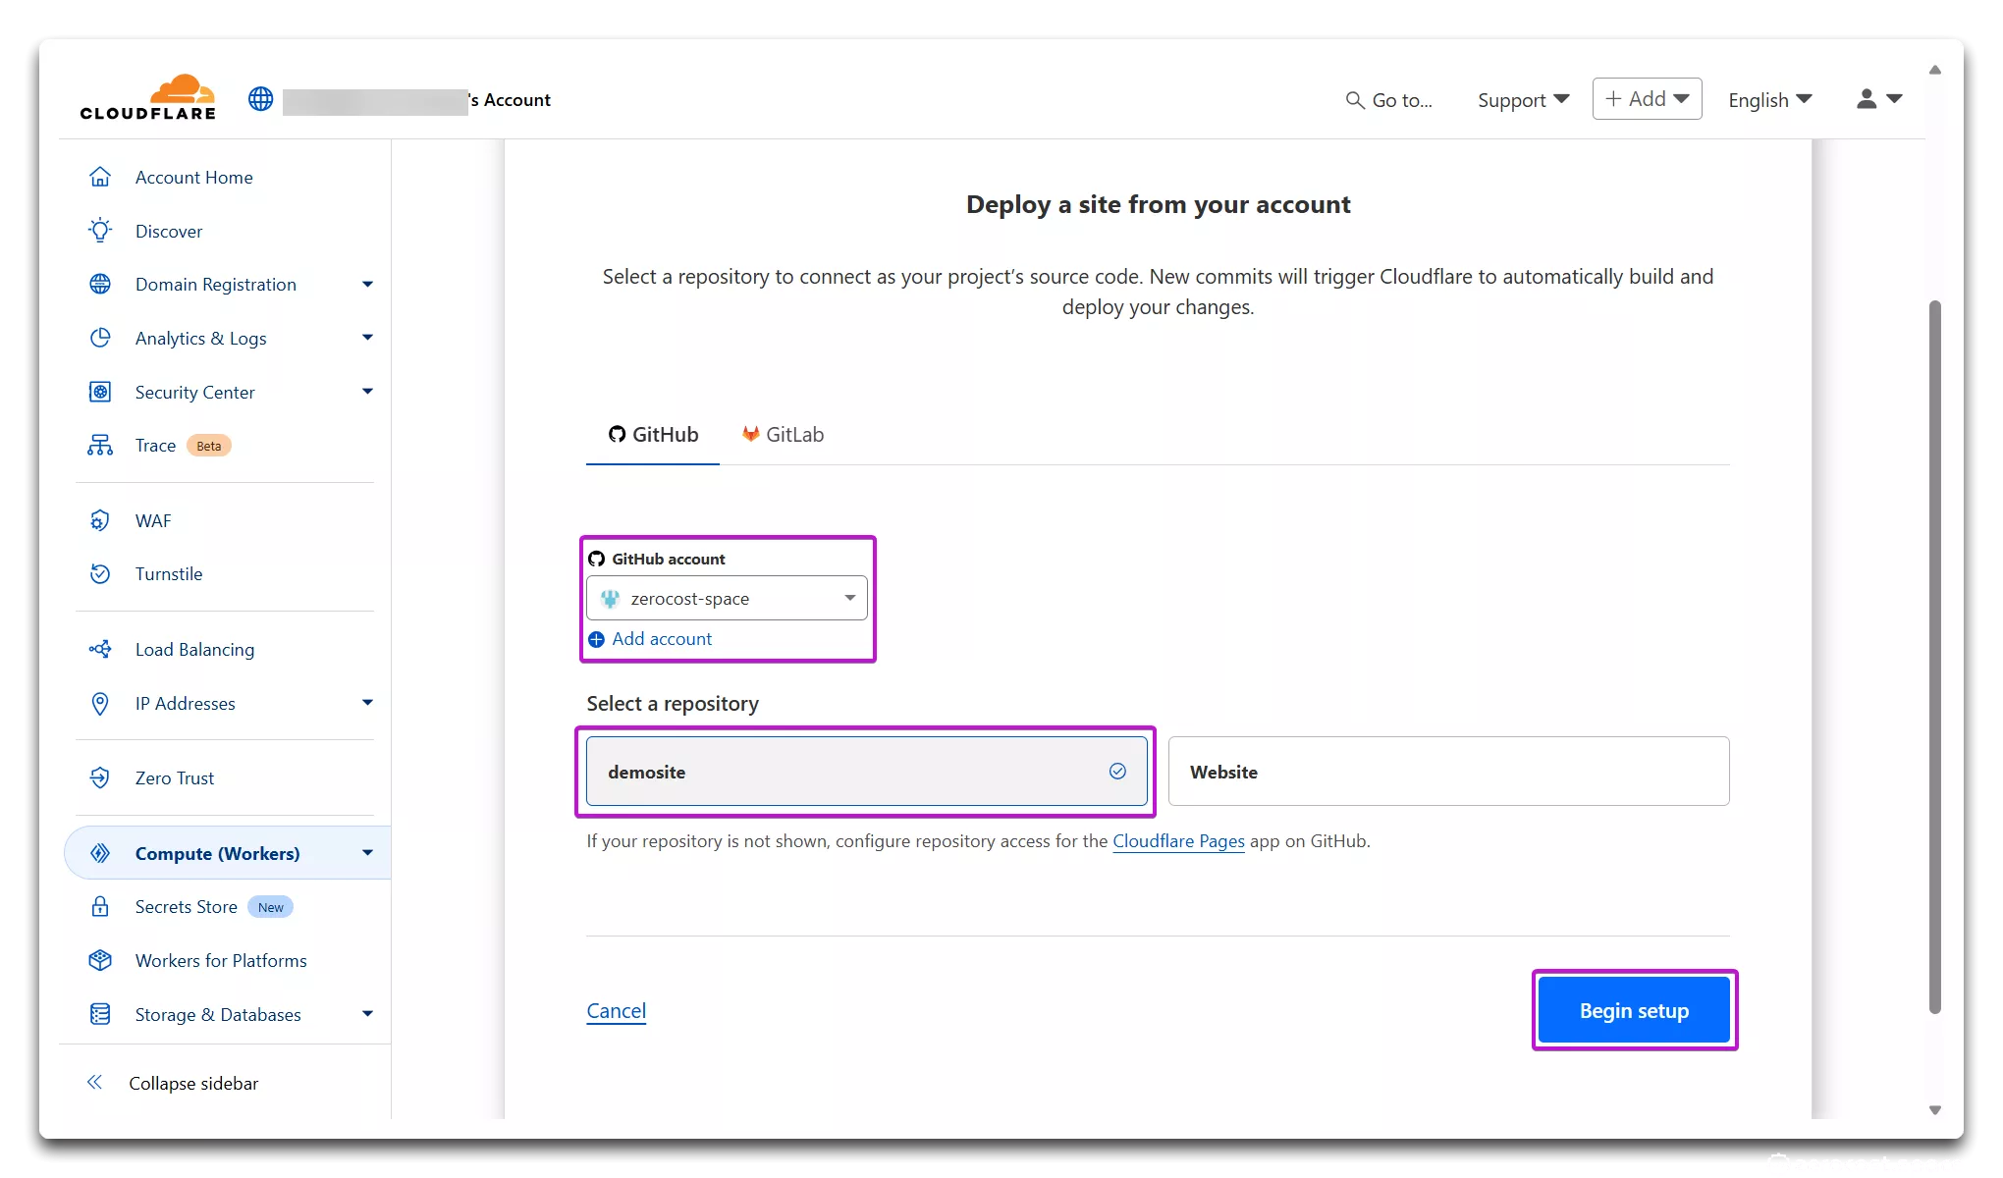Viewport: 2003px width, 1178px height.
Task: Open Load Balancing in sidebar
Action: tap(194, 650)
